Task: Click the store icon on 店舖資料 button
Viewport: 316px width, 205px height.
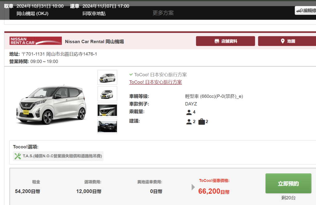Action: pos(217,41)
